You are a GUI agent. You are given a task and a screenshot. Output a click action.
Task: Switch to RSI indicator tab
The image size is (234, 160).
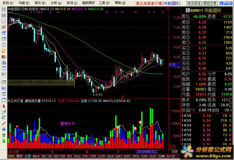[70, 156]
